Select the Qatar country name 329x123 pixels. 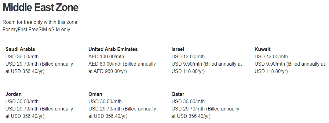pyautogui.click(x=178, y=94)
